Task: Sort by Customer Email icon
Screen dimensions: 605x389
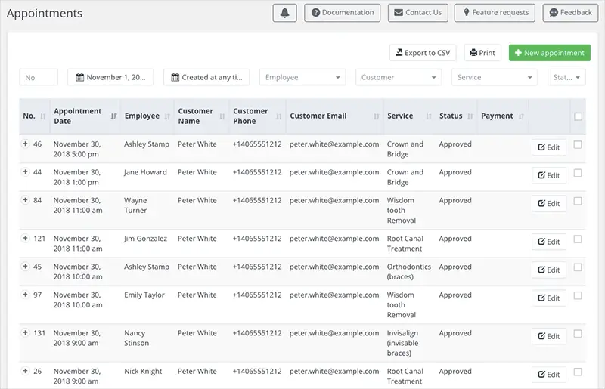Action: click(377, 116)
